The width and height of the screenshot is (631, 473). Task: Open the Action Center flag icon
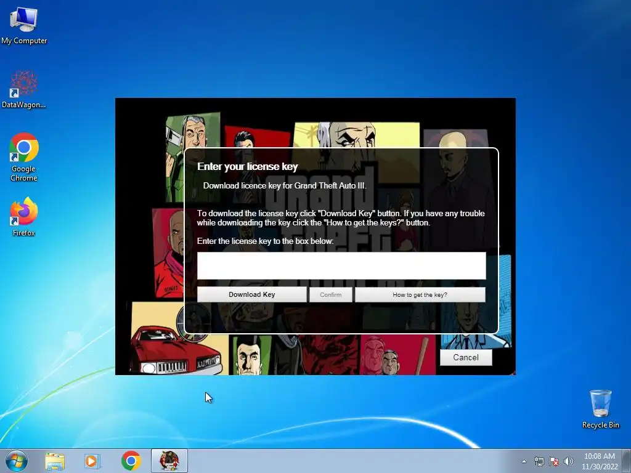coord(554,461)
